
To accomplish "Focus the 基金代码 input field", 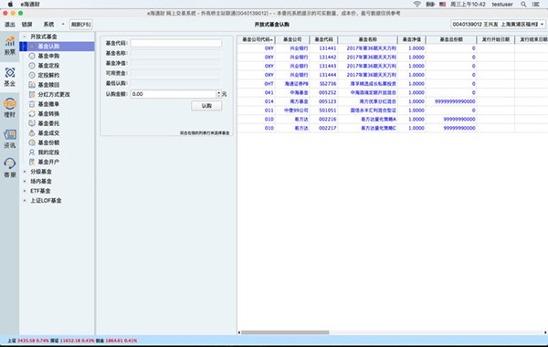I will pos(176,43).
